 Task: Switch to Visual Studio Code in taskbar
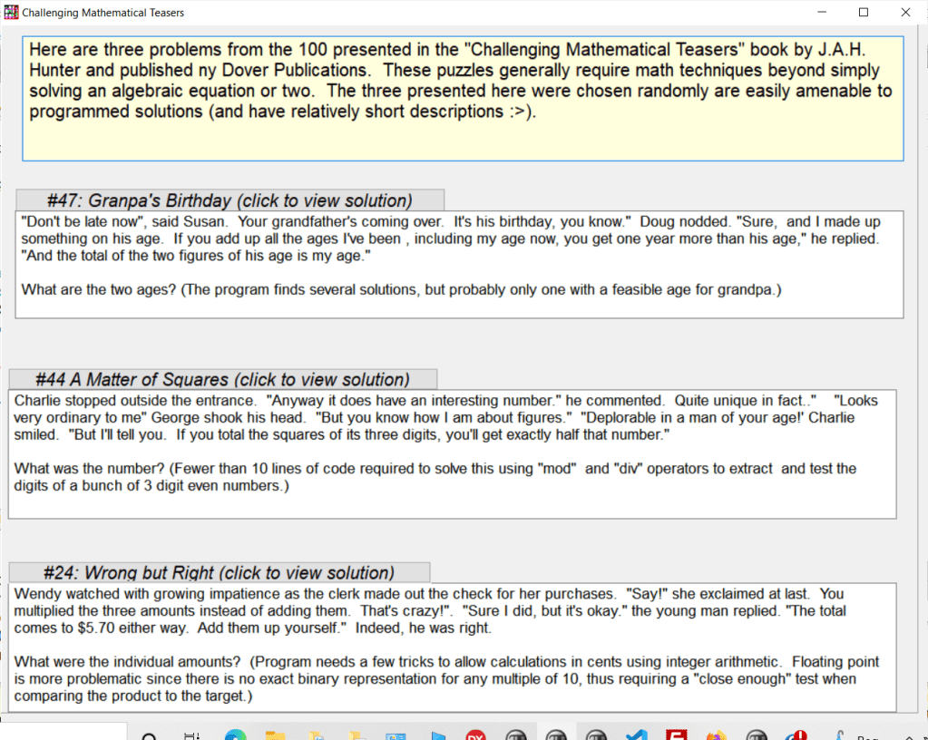[x=636, y=734]
